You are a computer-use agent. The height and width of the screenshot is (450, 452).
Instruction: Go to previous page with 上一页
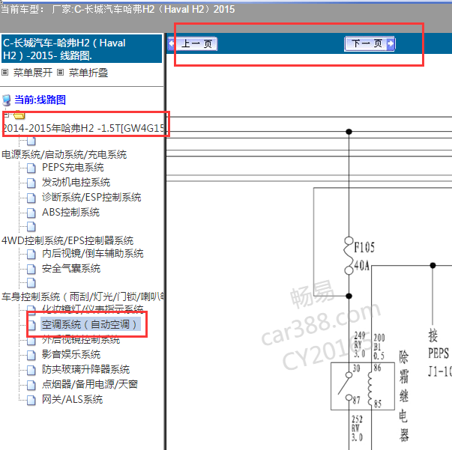pos(193,43)
